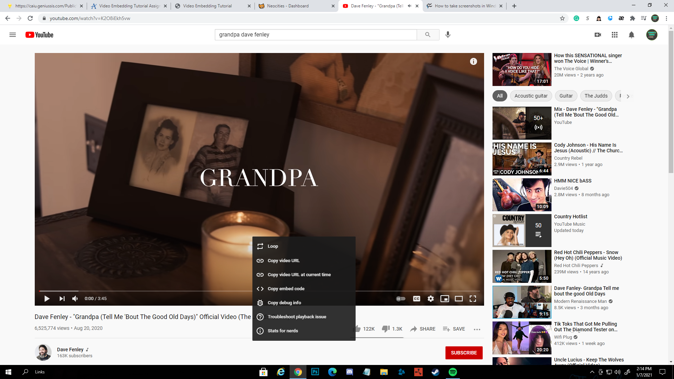Open Country Hotlist playlist title
The width and height of the screenshot is (674, 379).
[x=570, y=217]
